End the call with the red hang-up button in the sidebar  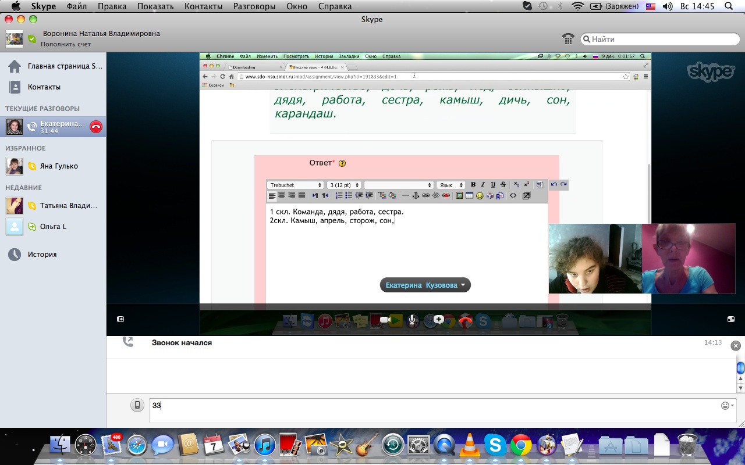96,127
